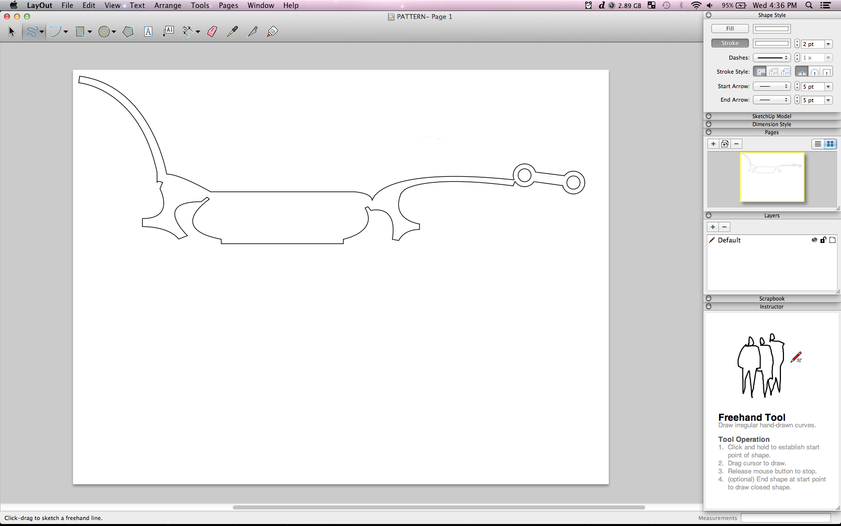Open the Window menu
Screen dimensions: 841x526
pyautogui.click(x=261, y=6)
